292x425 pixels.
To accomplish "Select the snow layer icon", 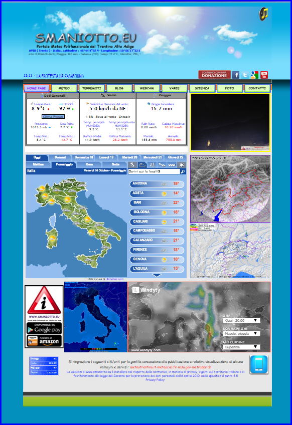I will (181, 164).
